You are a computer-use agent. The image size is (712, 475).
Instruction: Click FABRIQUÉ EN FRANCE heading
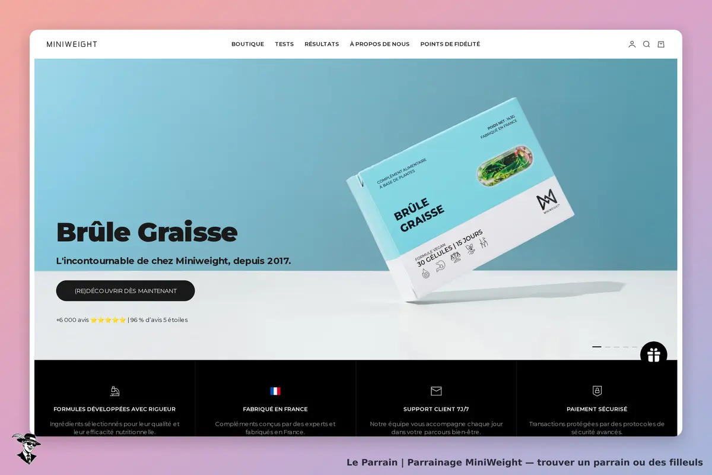point(275,409)
